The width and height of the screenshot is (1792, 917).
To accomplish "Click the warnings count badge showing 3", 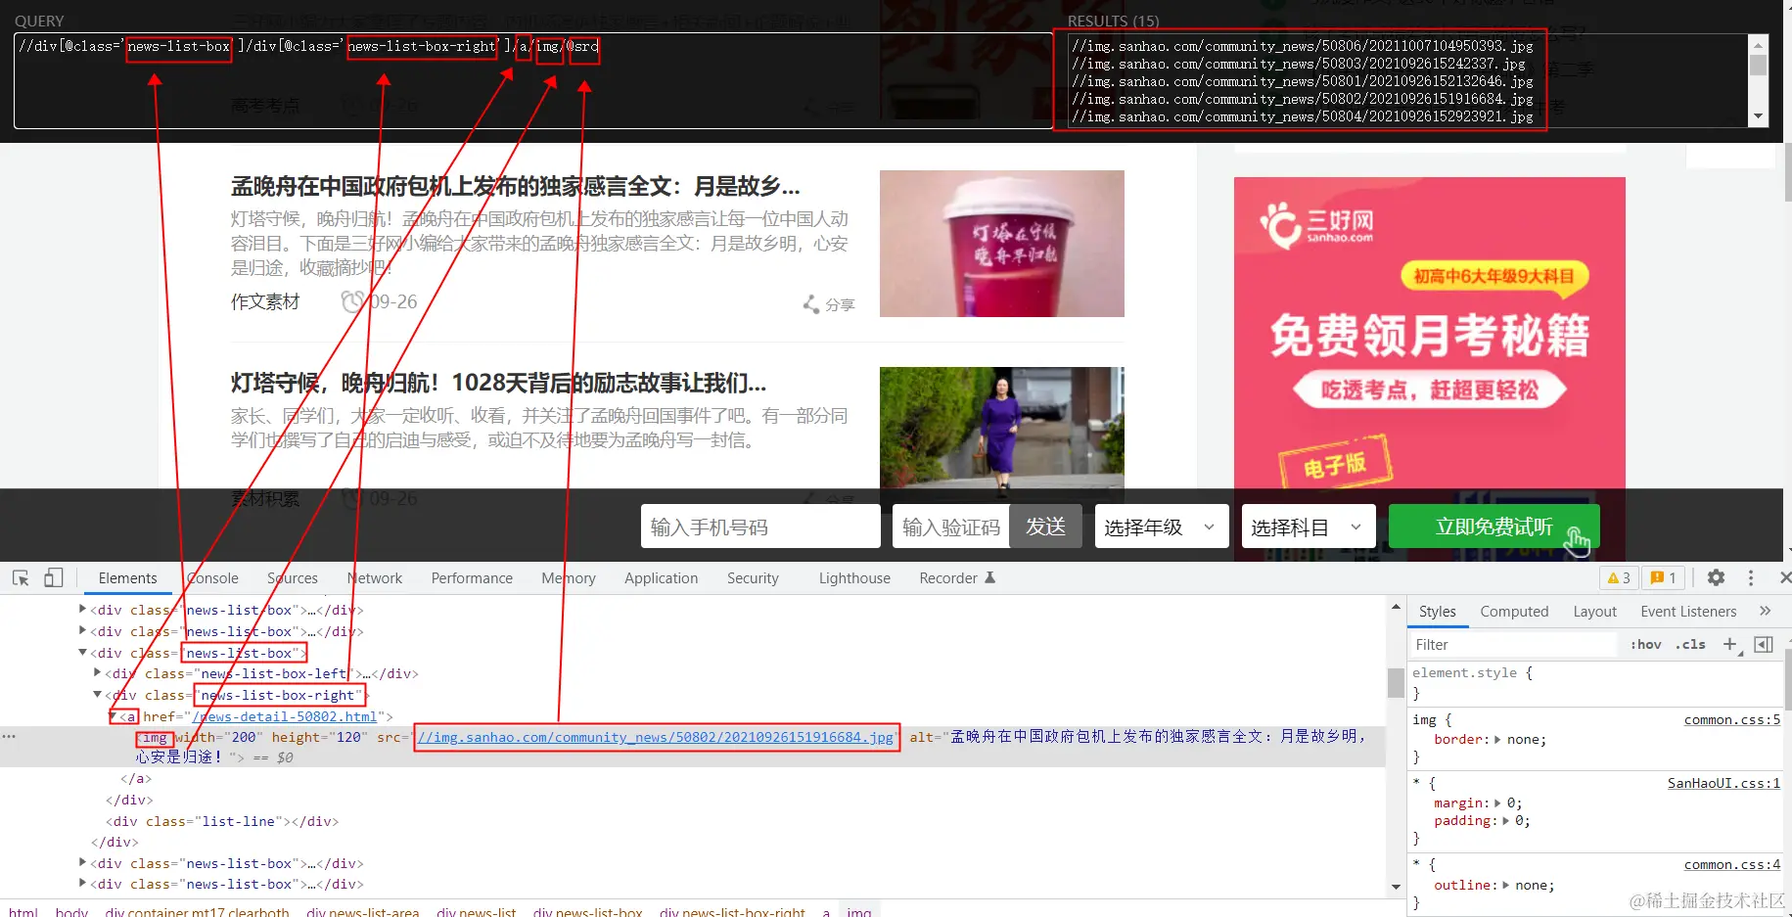I will tap(1619, 577).
